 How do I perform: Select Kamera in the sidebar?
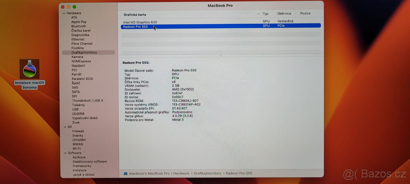pyautogui.click(x=77, y=57)
